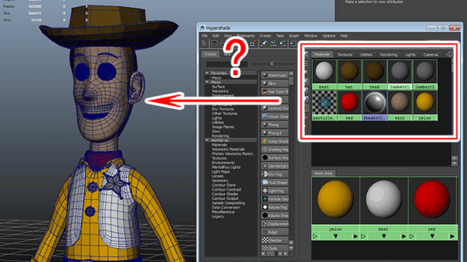467x262 pixels.
Task: Select Contour Shader tree item
Action: (225, 194)
